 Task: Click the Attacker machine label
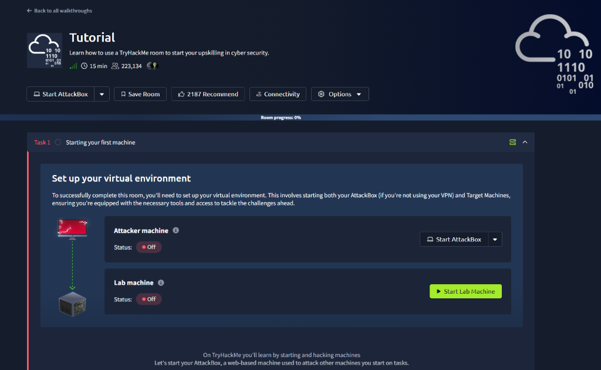[x=141, y=230]
